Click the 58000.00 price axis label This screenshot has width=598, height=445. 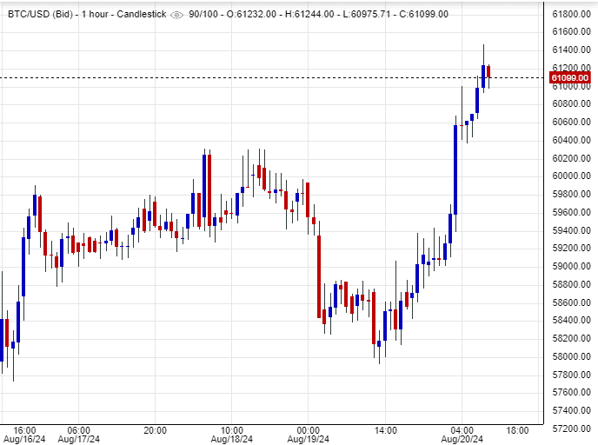click(x=570, y=356)
